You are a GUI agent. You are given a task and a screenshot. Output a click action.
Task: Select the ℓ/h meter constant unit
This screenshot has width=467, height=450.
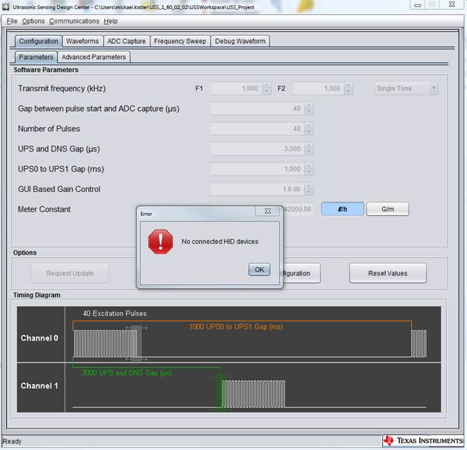(343, 209)
